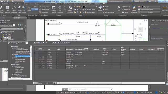Select the Assign Tag tool
Image resolution: width=168 pixels, height=94 pixels.
pyautogui.click(x=19, y=9)
